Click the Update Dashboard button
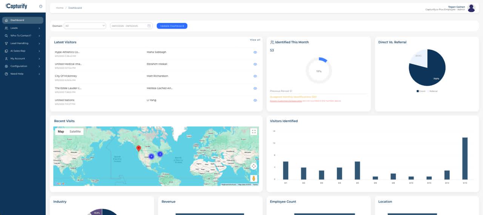Screen dimensions: 483x215 click(172, 26)
